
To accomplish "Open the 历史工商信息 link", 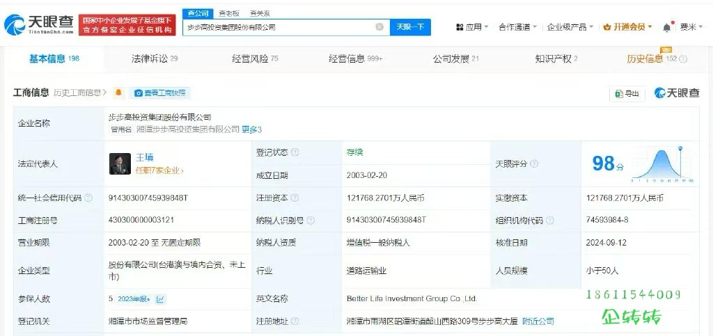I will click(80, 93).
